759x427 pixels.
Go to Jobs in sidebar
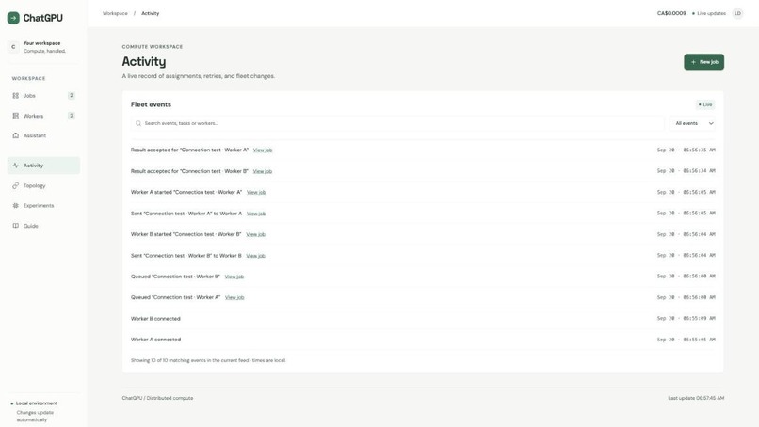tap(43, 96)
